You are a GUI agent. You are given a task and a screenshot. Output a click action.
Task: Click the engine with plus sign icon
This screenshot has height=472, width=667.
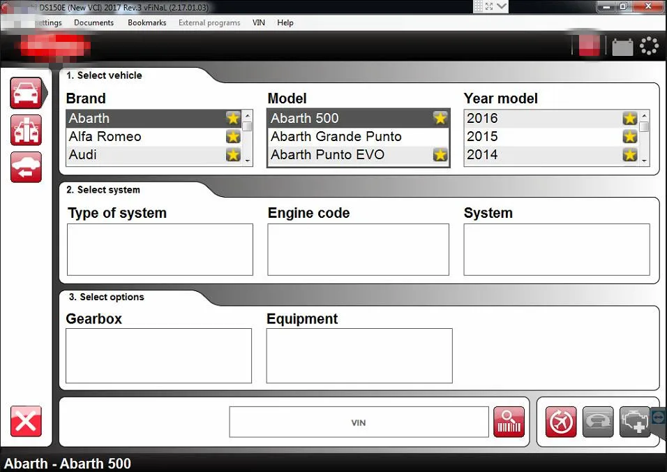(634, 422)
